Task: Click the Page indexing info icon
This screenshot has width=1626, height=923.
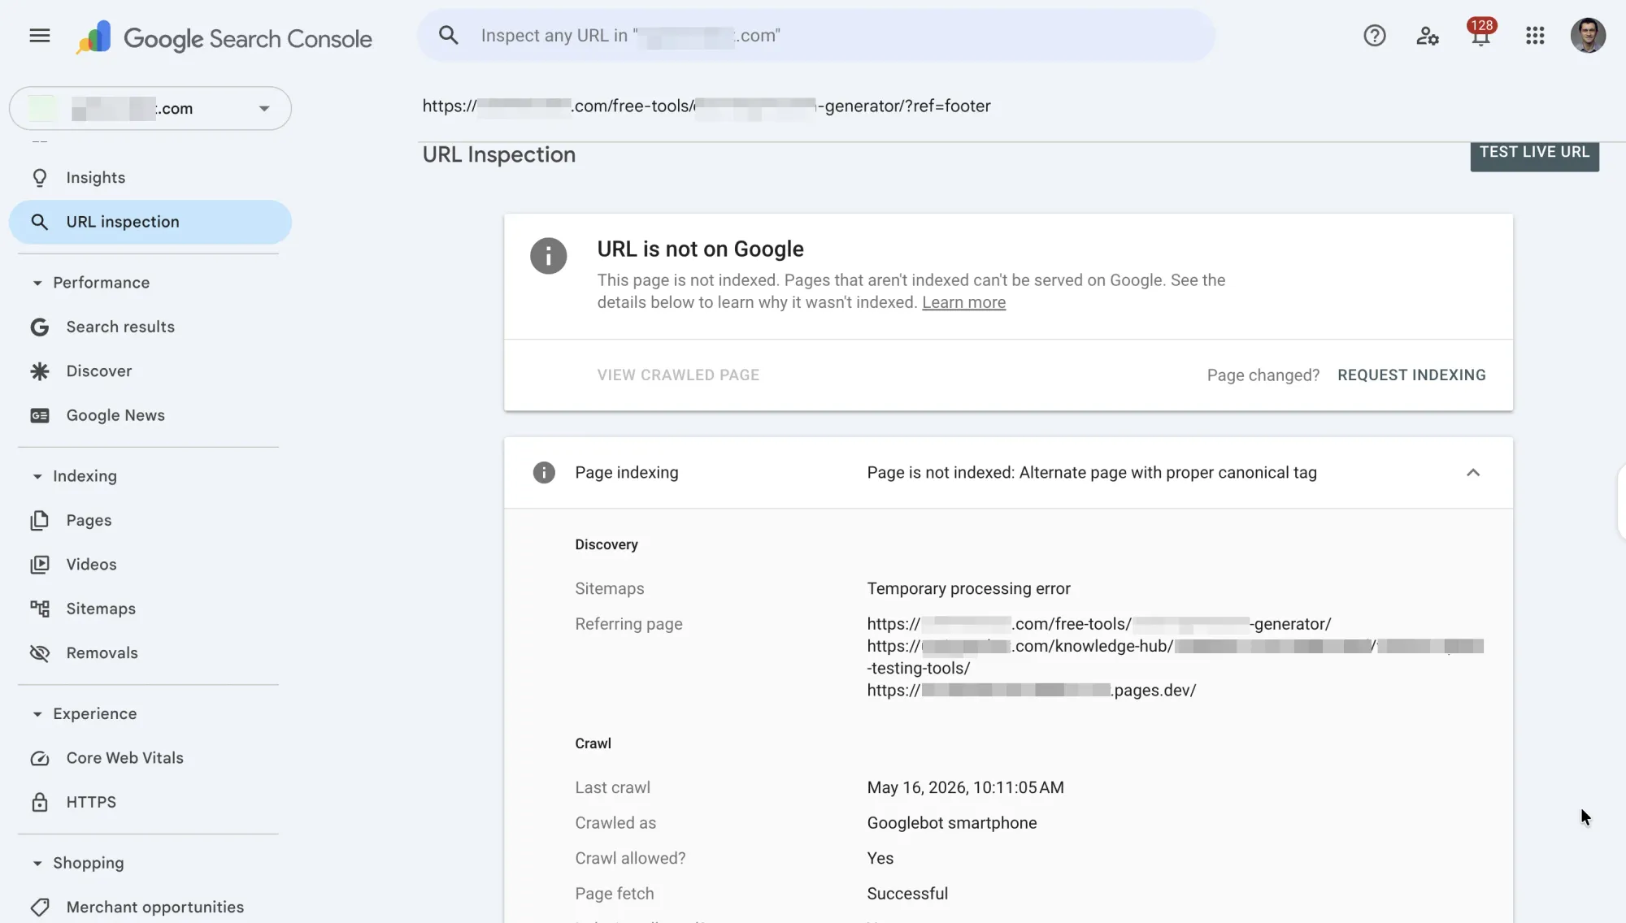Action: [x=544, y=473]
